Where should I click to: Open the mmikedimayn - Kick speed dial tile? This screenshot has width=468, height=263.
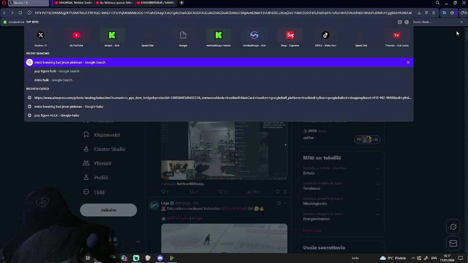point(254,38)
